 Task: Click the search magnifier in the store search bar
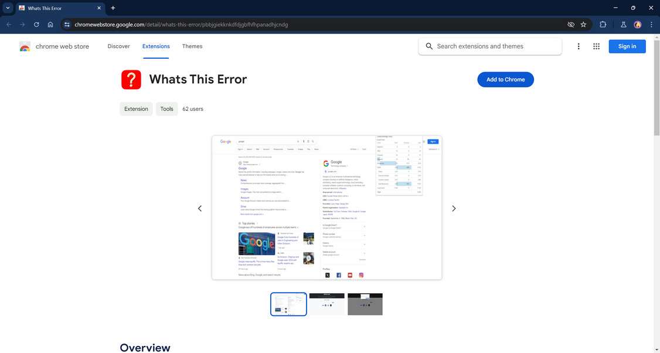click(430, 46)
